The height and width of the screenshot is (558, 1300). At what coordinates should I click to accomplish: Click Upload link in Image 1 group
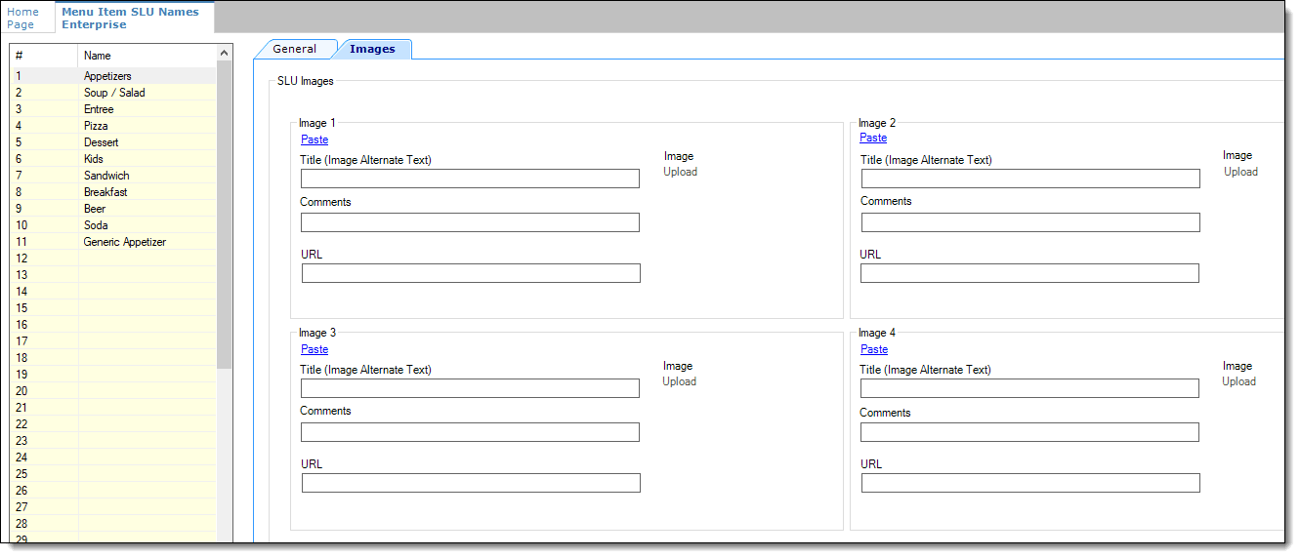tap(681, 172)
